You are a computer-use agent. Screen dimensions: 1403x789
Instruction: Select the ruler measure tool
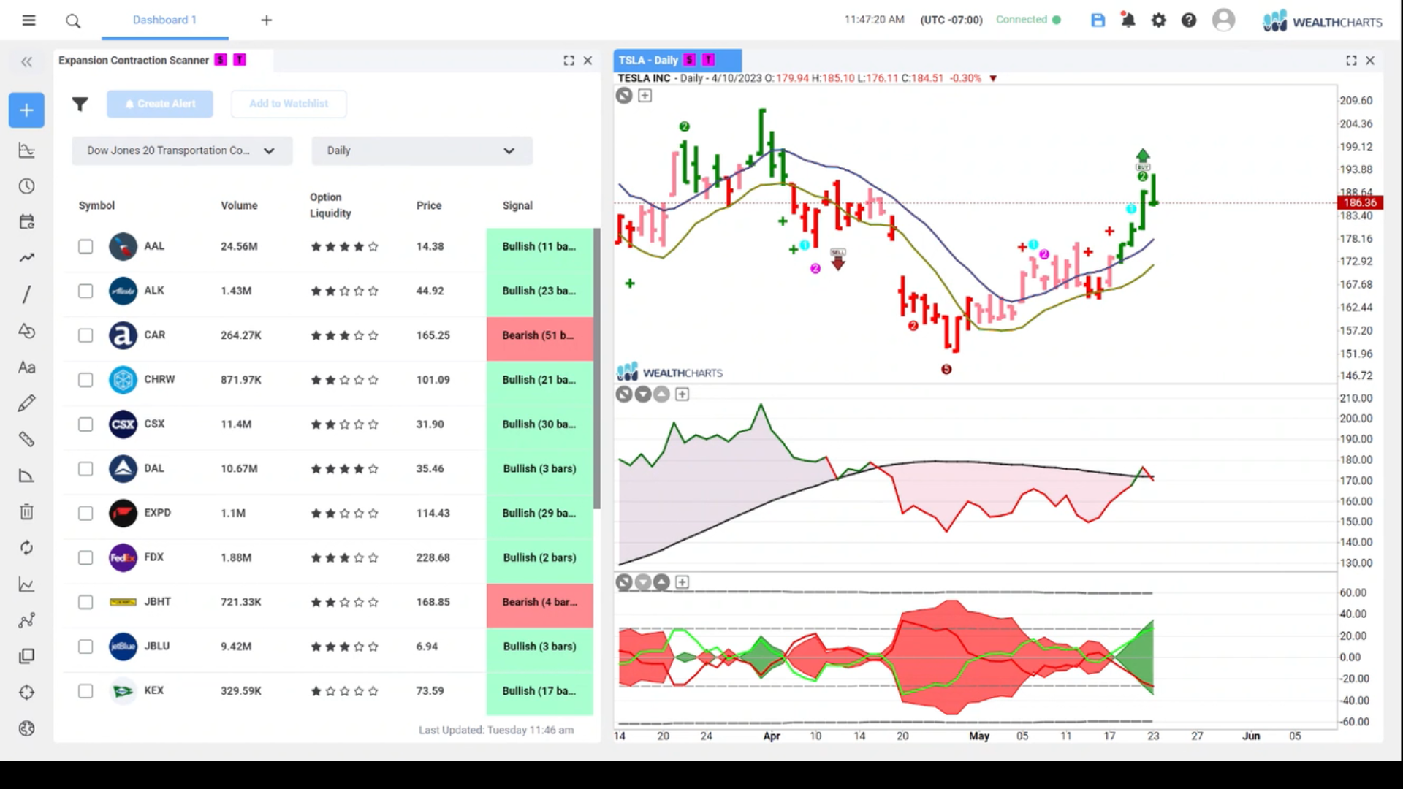pos(27,439)
